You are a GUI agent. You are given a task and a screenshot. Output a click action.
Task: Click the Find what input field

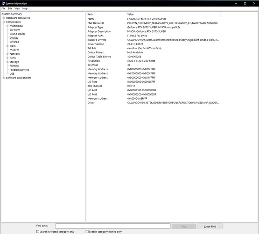pyautogui.click(x=113, y=226)
